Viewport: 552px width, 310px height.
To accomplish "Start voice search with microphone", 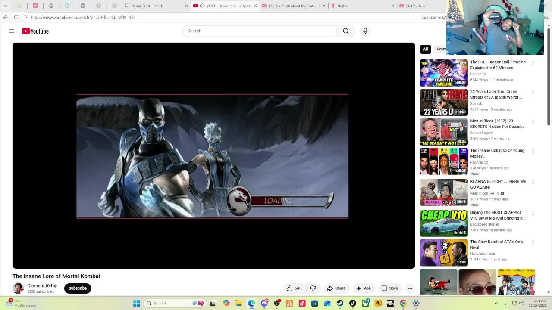I will 365,31.
